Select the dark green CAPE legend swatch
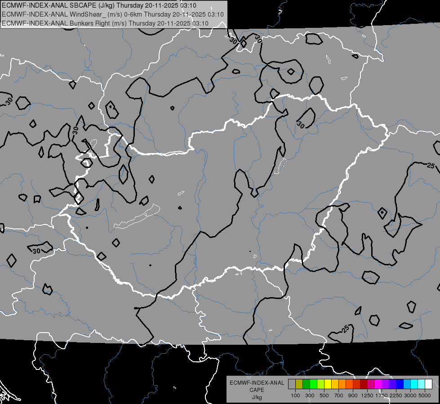Viewport: 440px width, 404px height. click(307, 384)
